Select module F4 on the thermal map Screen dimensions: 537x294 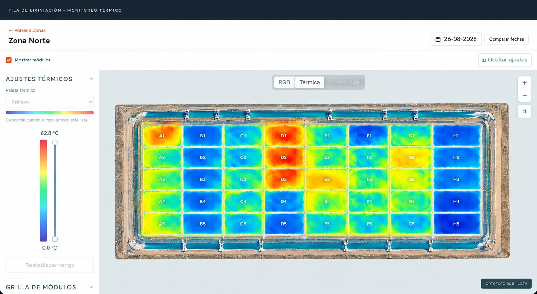[369, 201]
